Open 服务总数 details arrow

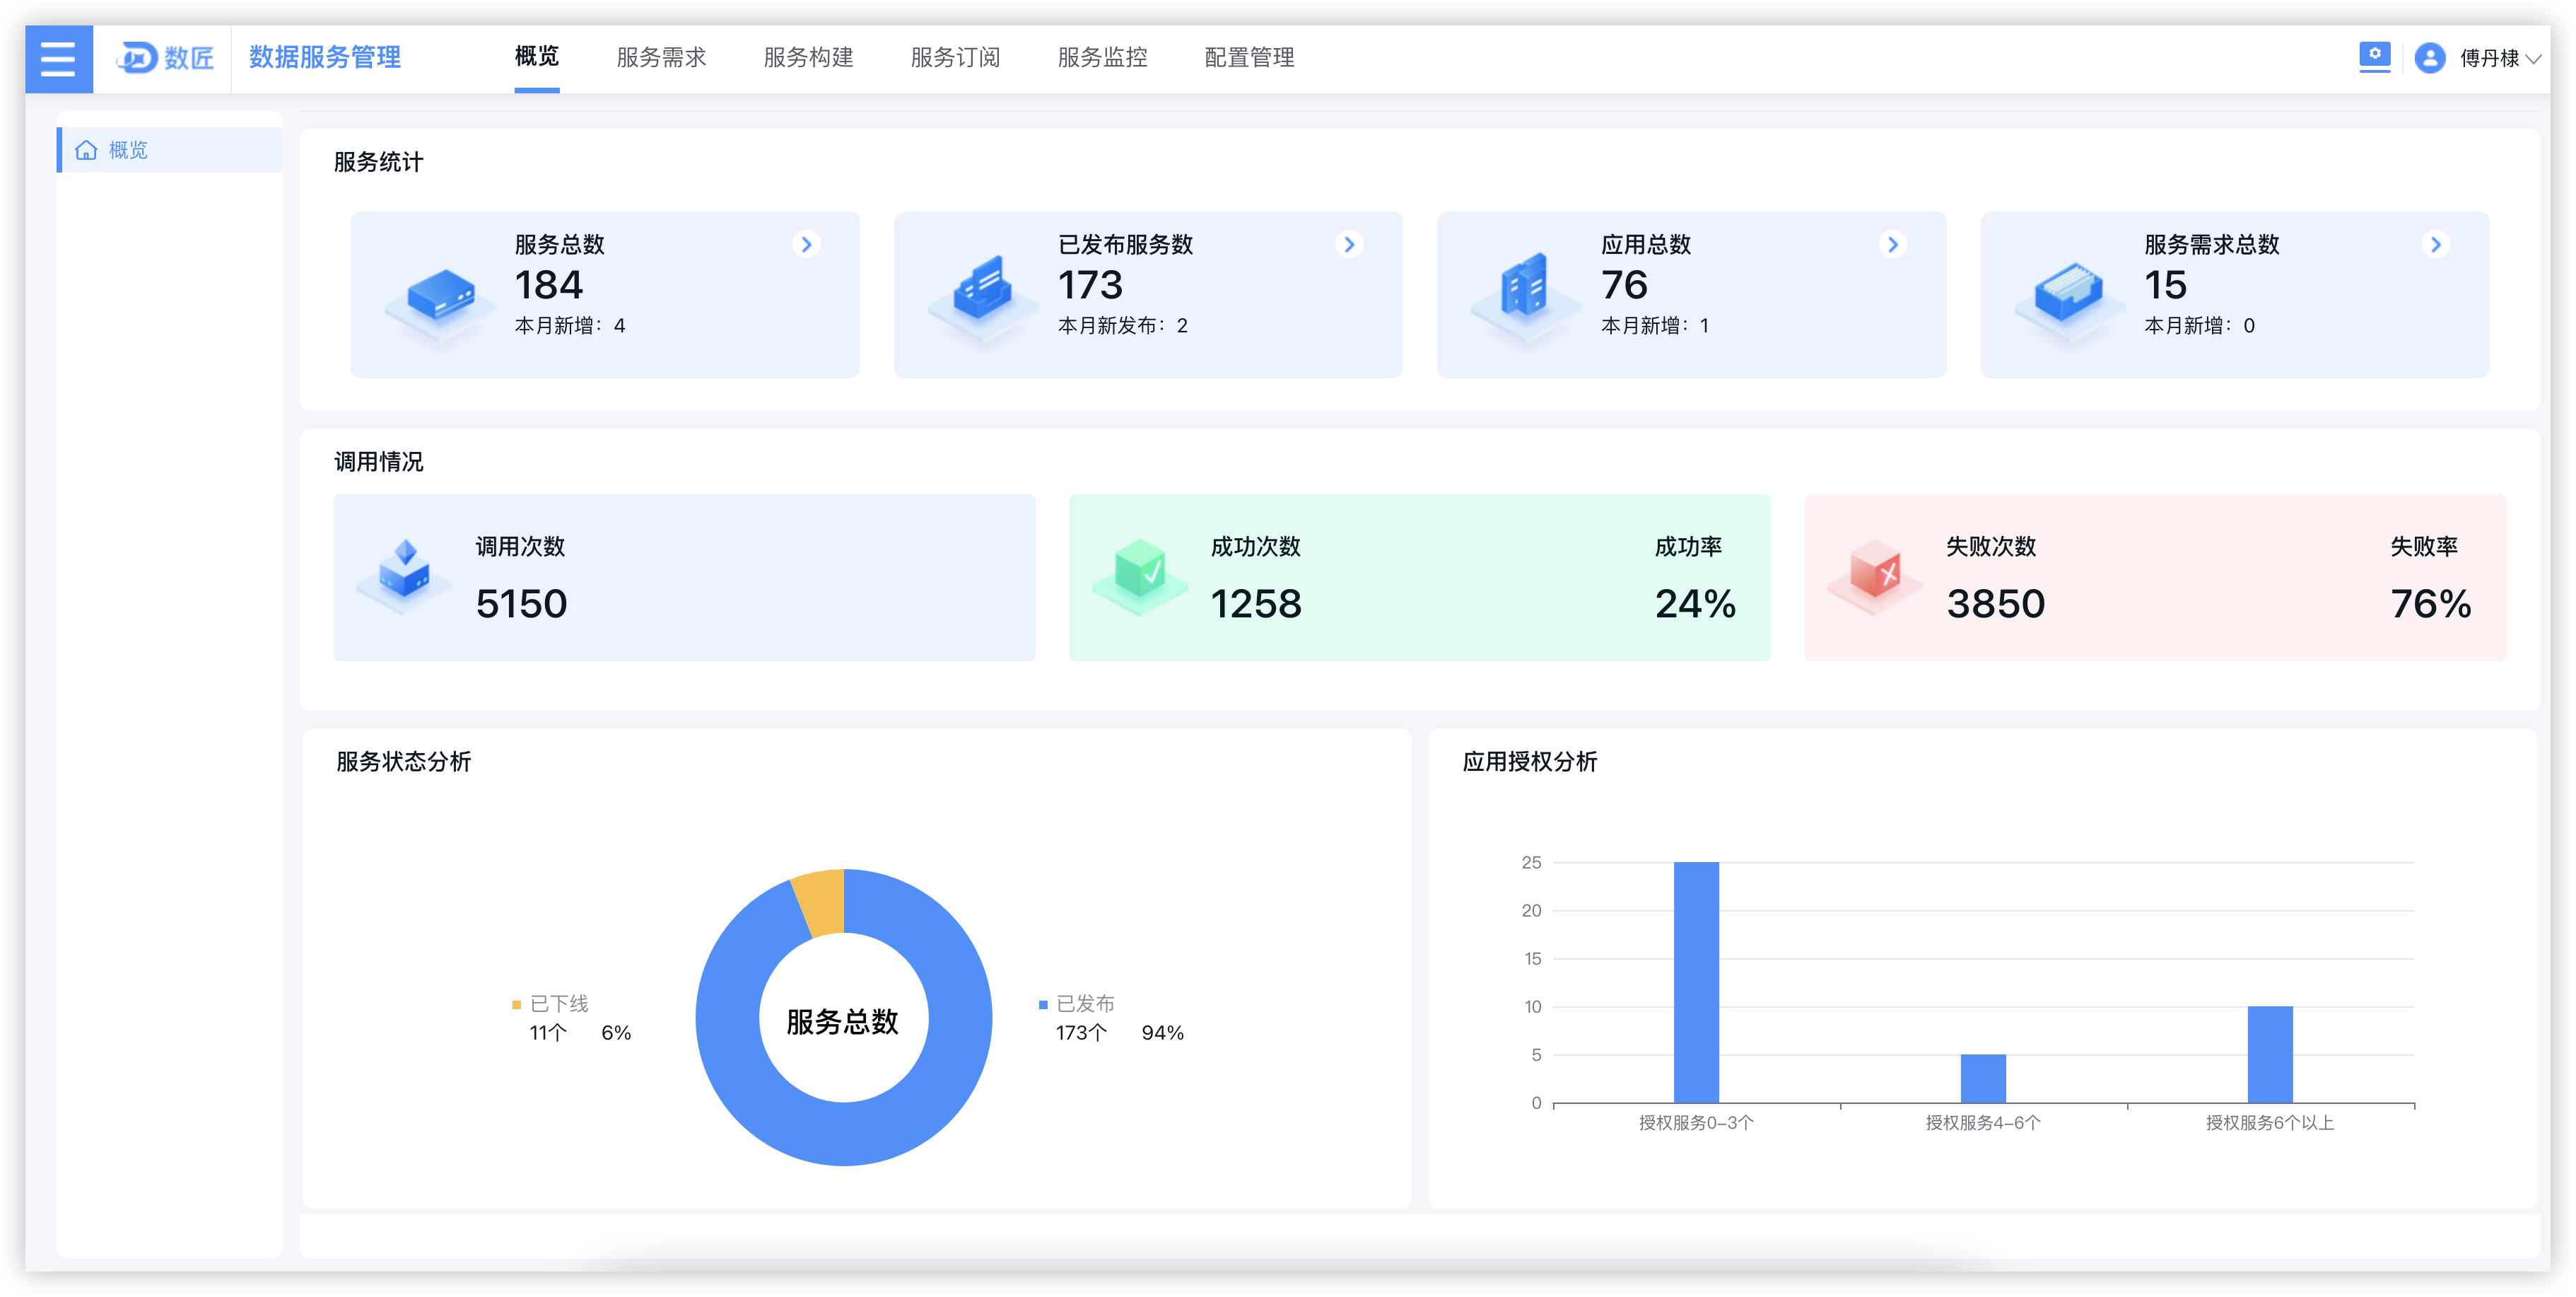point(806,244)
